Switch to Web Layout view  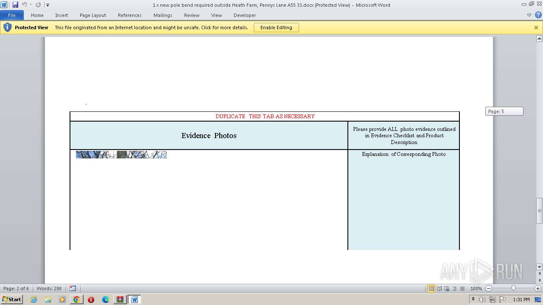point(447,288)
